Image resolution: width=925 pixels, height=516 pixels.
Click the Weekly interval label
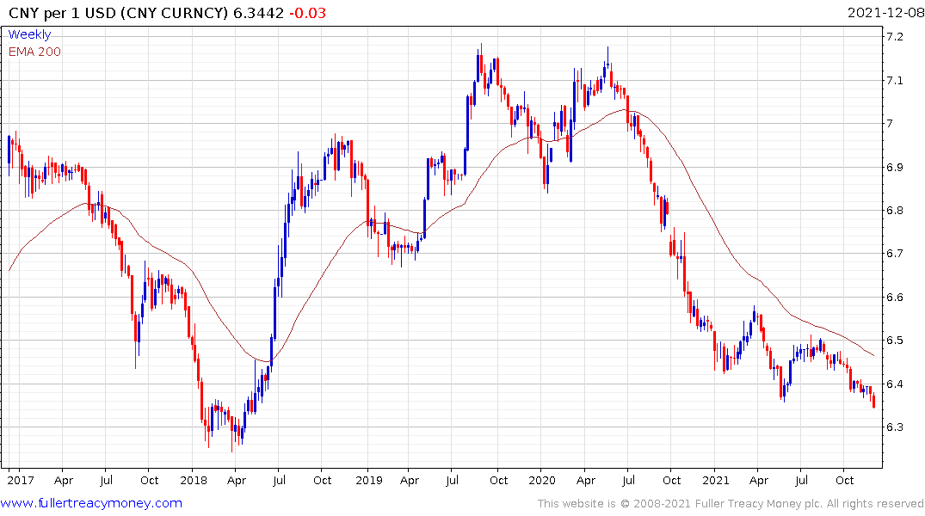pyautogui.click(x=29, y=34)
